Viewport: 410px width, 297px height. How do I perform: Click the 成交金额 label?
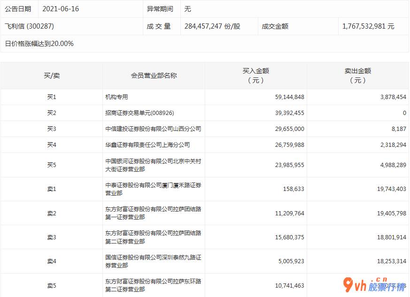pyautogui.click(x=275, y=26)
